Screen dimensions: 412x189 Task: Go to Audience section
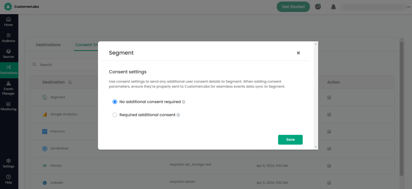8,38
